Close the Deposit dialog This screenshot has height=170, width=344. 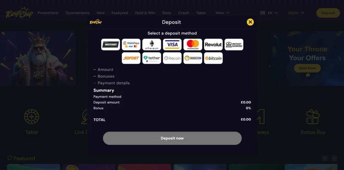tap(250, 22)
